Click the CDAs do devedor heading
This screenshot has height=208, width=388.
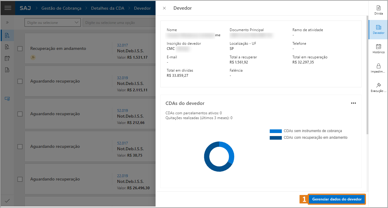tap(185, 103)
